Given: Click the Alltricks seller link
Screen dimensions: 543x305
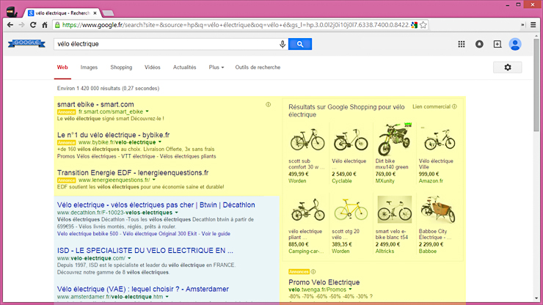Looking at the screenshot, I should 385,251.
